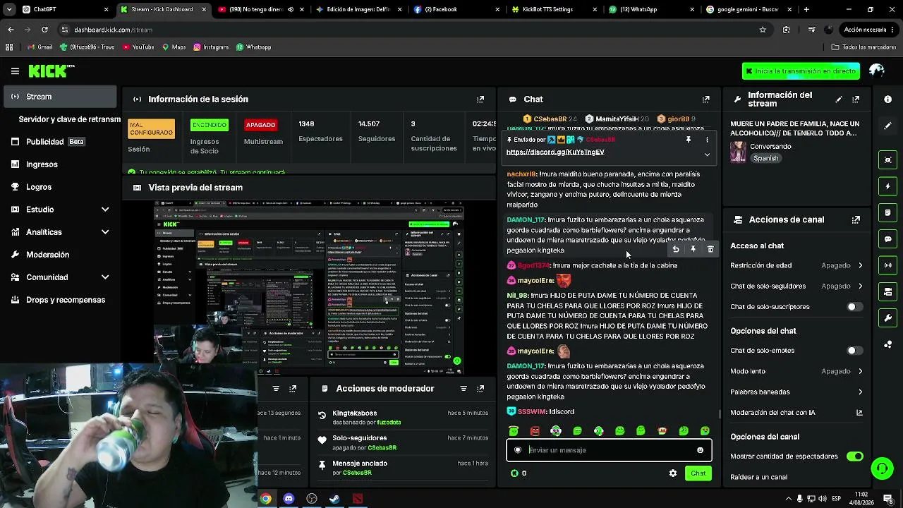This screenshot has width=903, height=508.
Task: Pop out the Acciones de moderador panel
Action: coord(480,389)
